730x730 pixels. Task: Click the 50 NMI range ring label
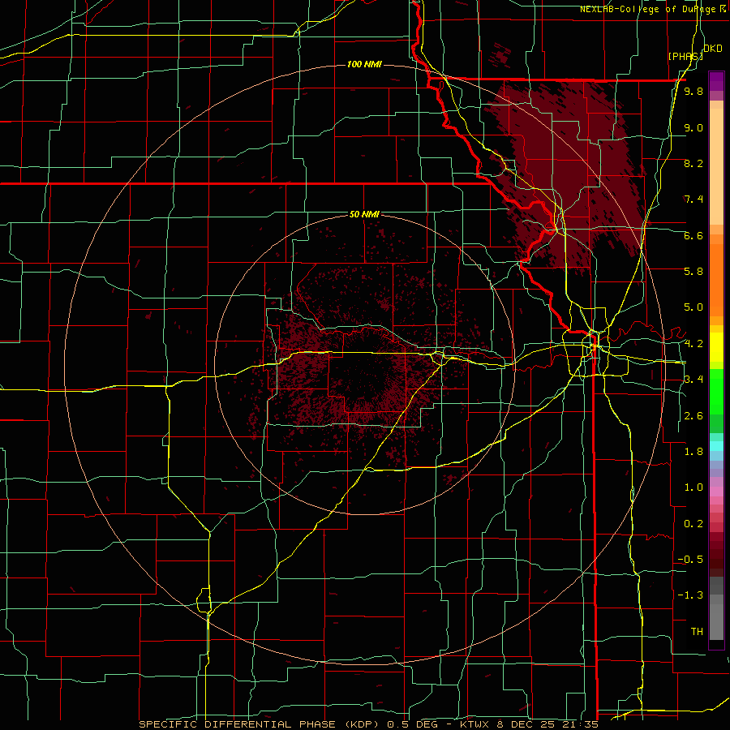(x=364, y=215)
